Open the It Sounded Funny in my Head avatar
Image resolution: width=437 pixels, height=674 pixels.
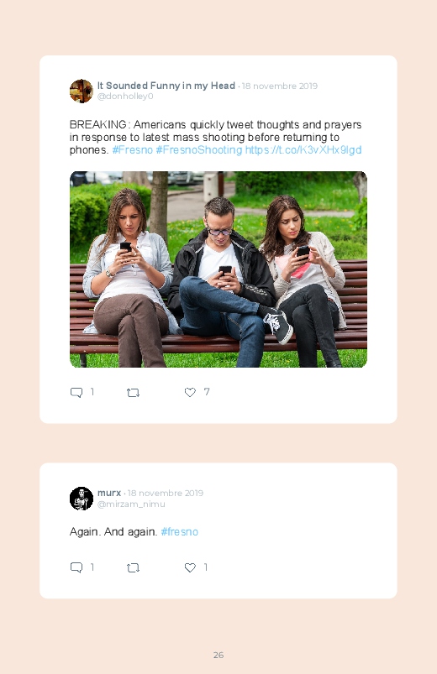pyautogui.click(x=82, y=91)
